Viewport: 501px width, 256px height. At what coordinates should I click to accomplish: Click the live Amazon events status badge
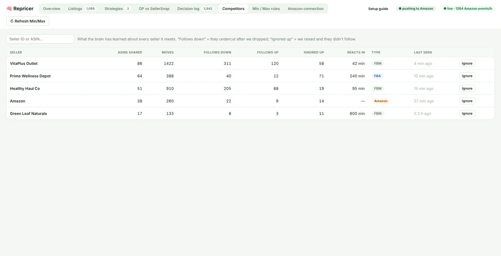click(468, 8)
